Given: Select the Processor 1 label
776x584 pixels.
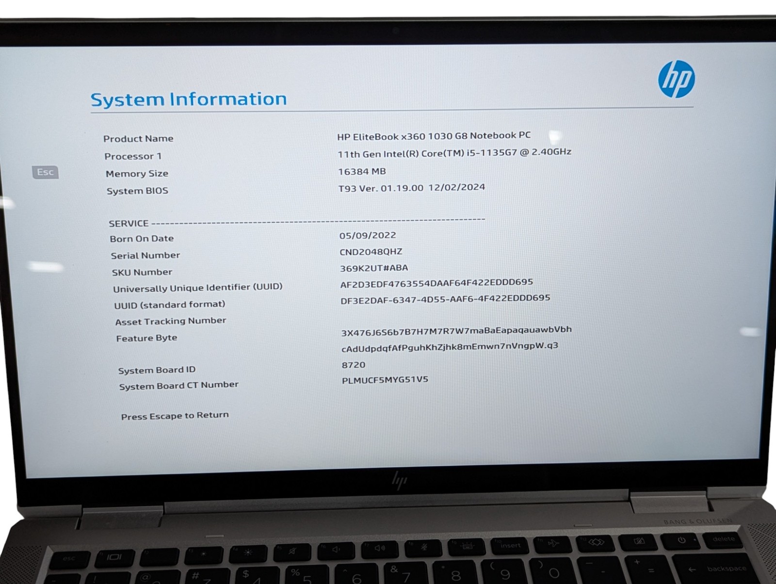Looking at the screenshot, I should click(x=133, y=156).
